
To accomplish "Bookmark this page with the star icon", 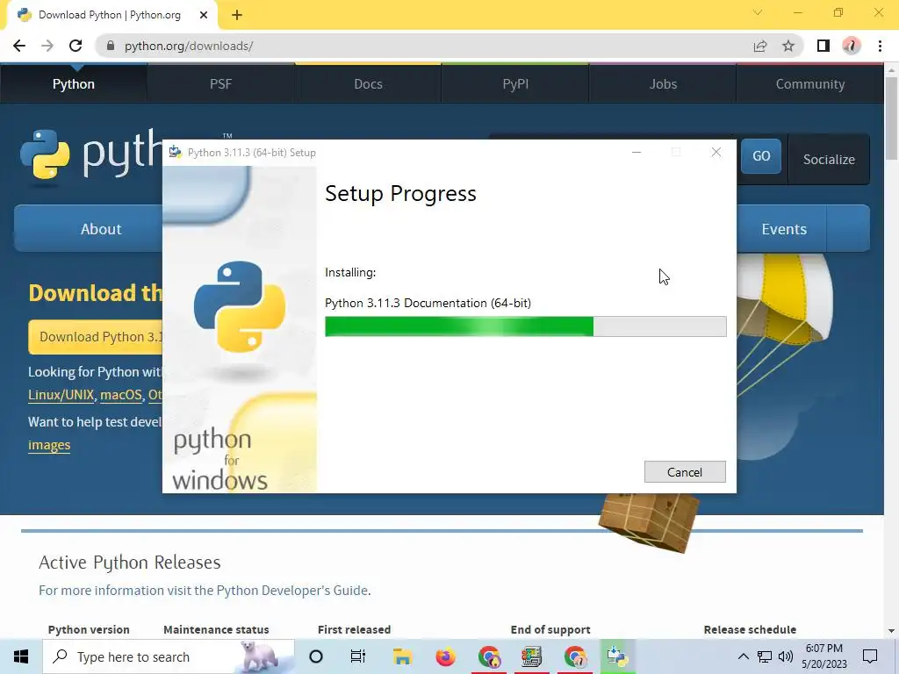I will point(788,46).
